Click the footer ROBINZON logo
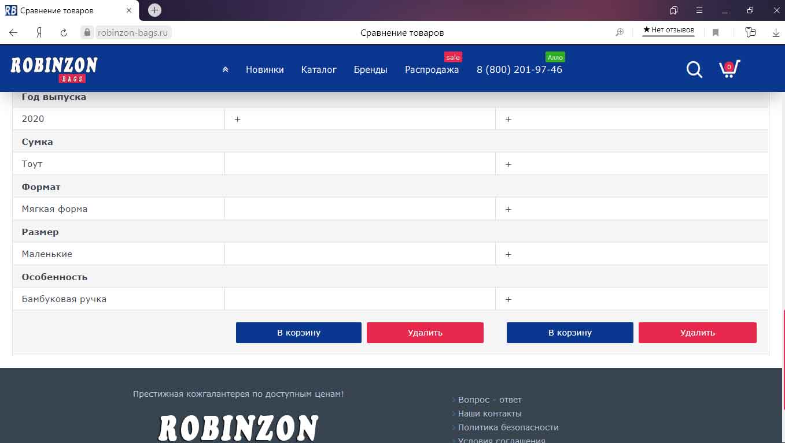 pyautogui.click(x=238, y=428)
